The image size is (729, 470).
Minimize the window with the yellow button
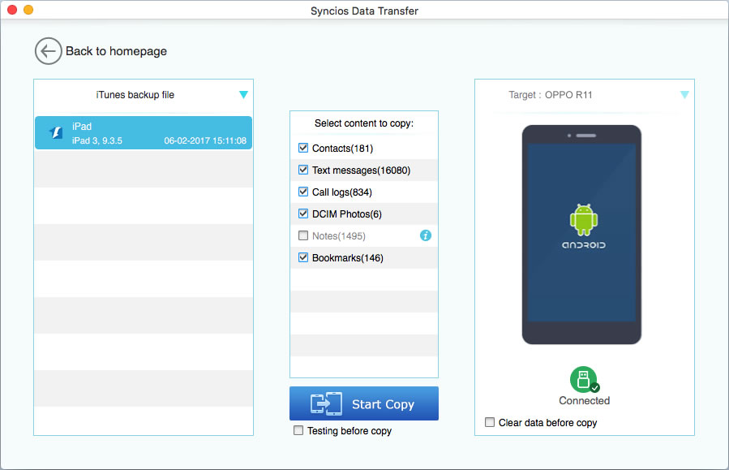(x=28, y=10)
